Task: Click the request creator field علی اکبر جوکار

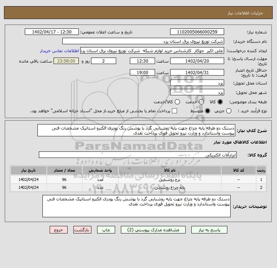Action: (152, 50)
